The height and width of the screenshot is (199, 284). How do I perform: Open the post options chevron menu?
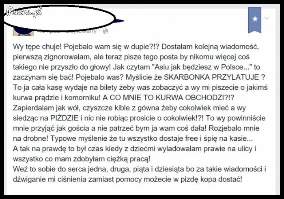(x=267, y=18)
